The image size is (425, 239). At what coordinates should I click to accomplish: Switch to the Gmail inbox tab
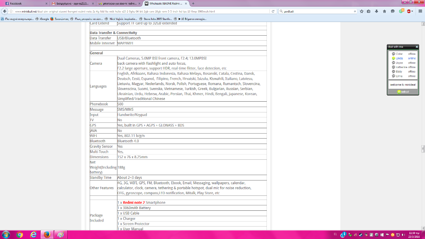point(73,3)
